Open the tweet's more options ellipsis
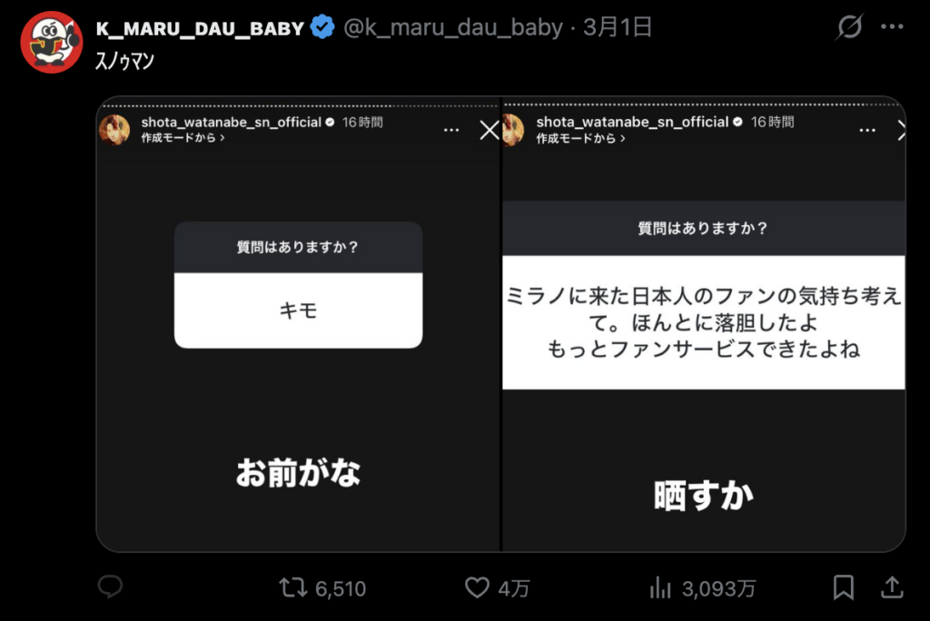The width and height of the screenshot is (930, 621). (x=892, y=26)
